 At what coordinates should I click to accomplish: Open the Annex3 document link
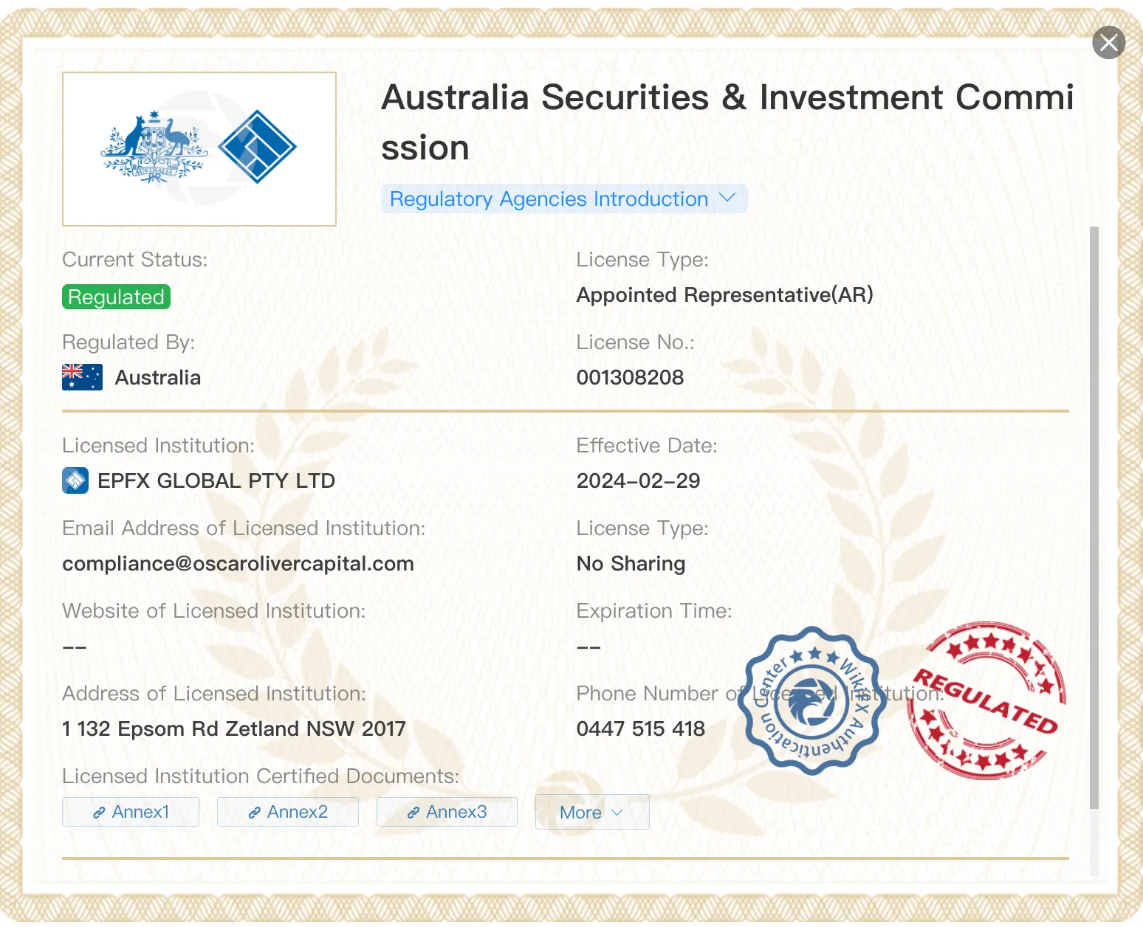[447, 812]
